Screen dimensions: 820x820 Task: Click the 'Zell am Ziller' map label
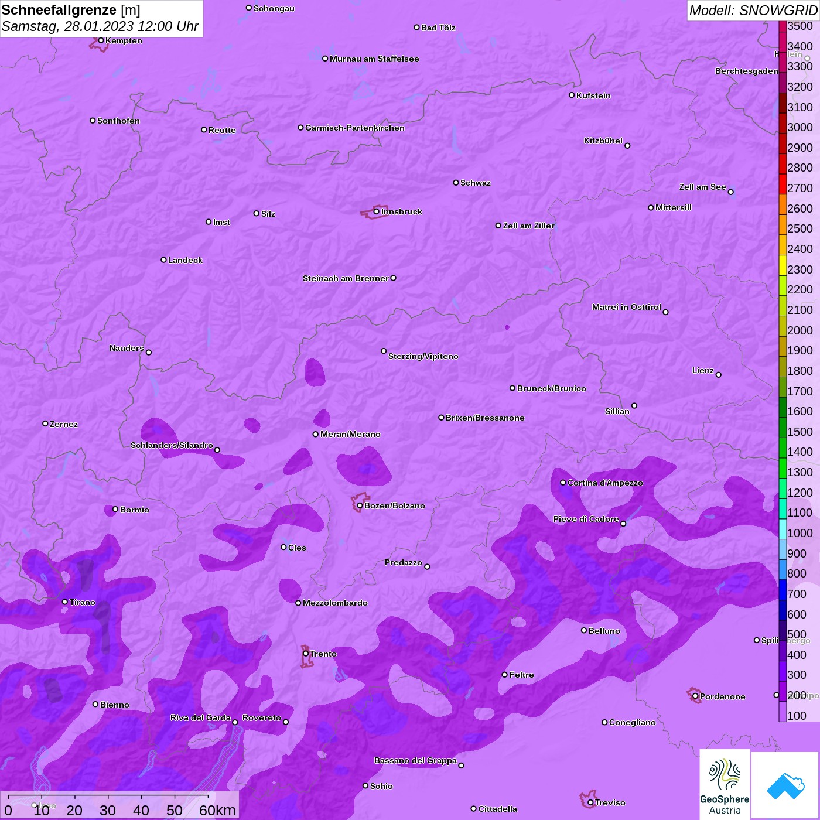tap(529, 225)
